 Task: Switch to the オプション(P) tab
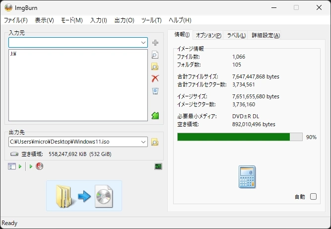coord(208,35)
